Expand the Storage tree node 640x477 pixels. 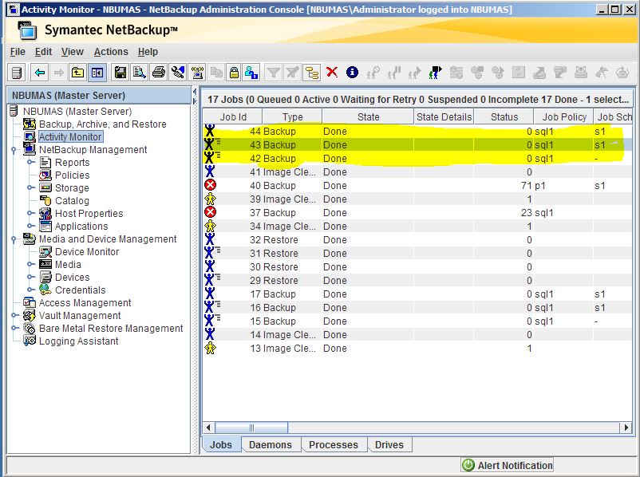click(30, 187)
